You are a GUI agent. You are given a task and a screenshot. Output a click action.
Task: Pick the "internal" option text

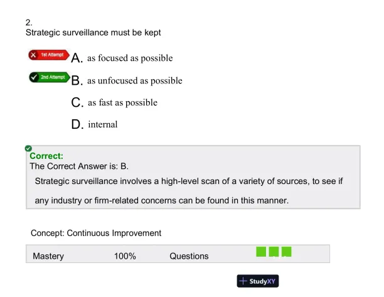tap(103, 124)
